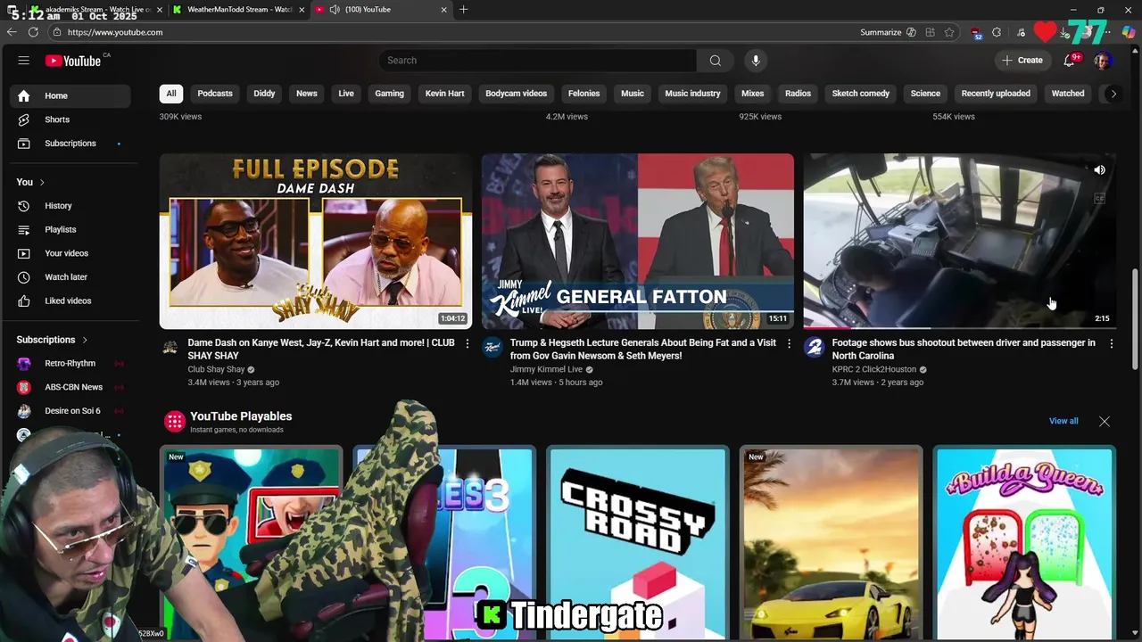Open the Dame Dash video title
This screenshot has width=1142, height=642.
coord(321,350)
